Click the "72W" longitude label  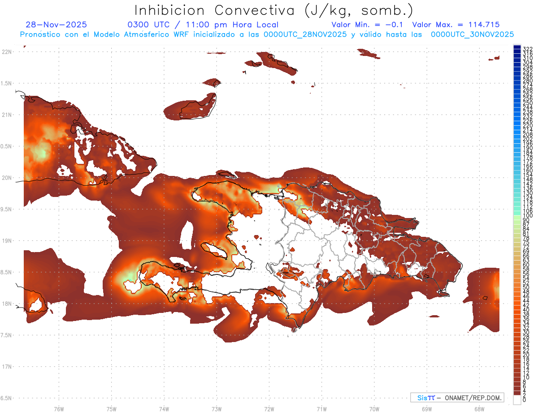[269, 409]
